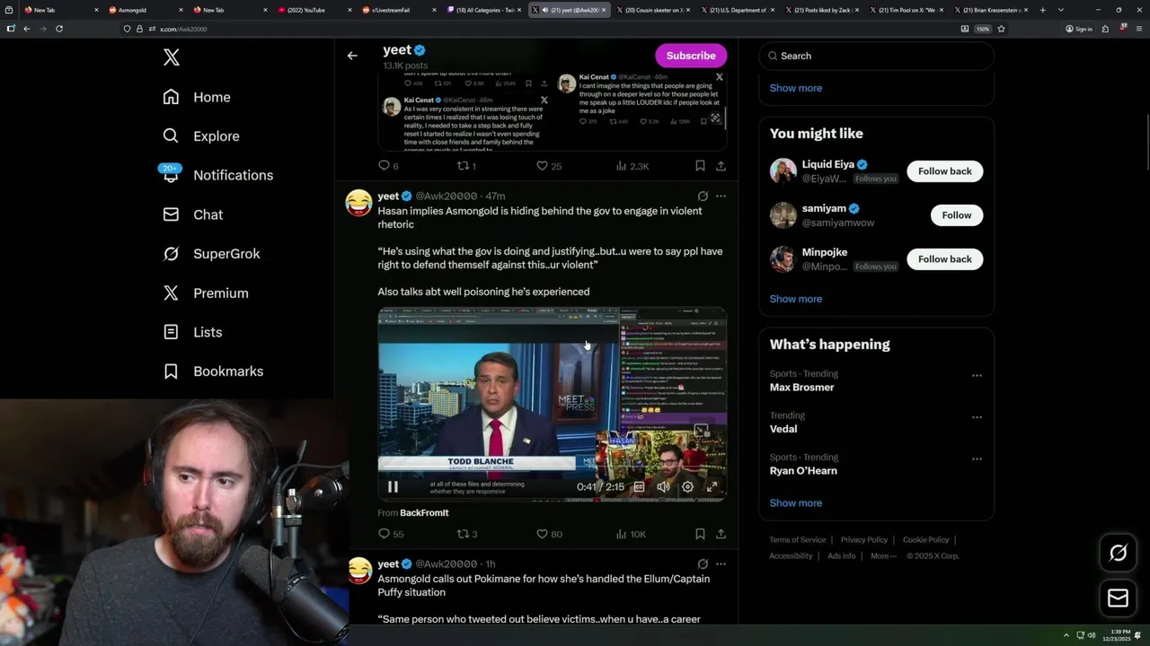This screenshot has height=646, width=1150.
Task: Toggle video captions
Action: (639, 486)
